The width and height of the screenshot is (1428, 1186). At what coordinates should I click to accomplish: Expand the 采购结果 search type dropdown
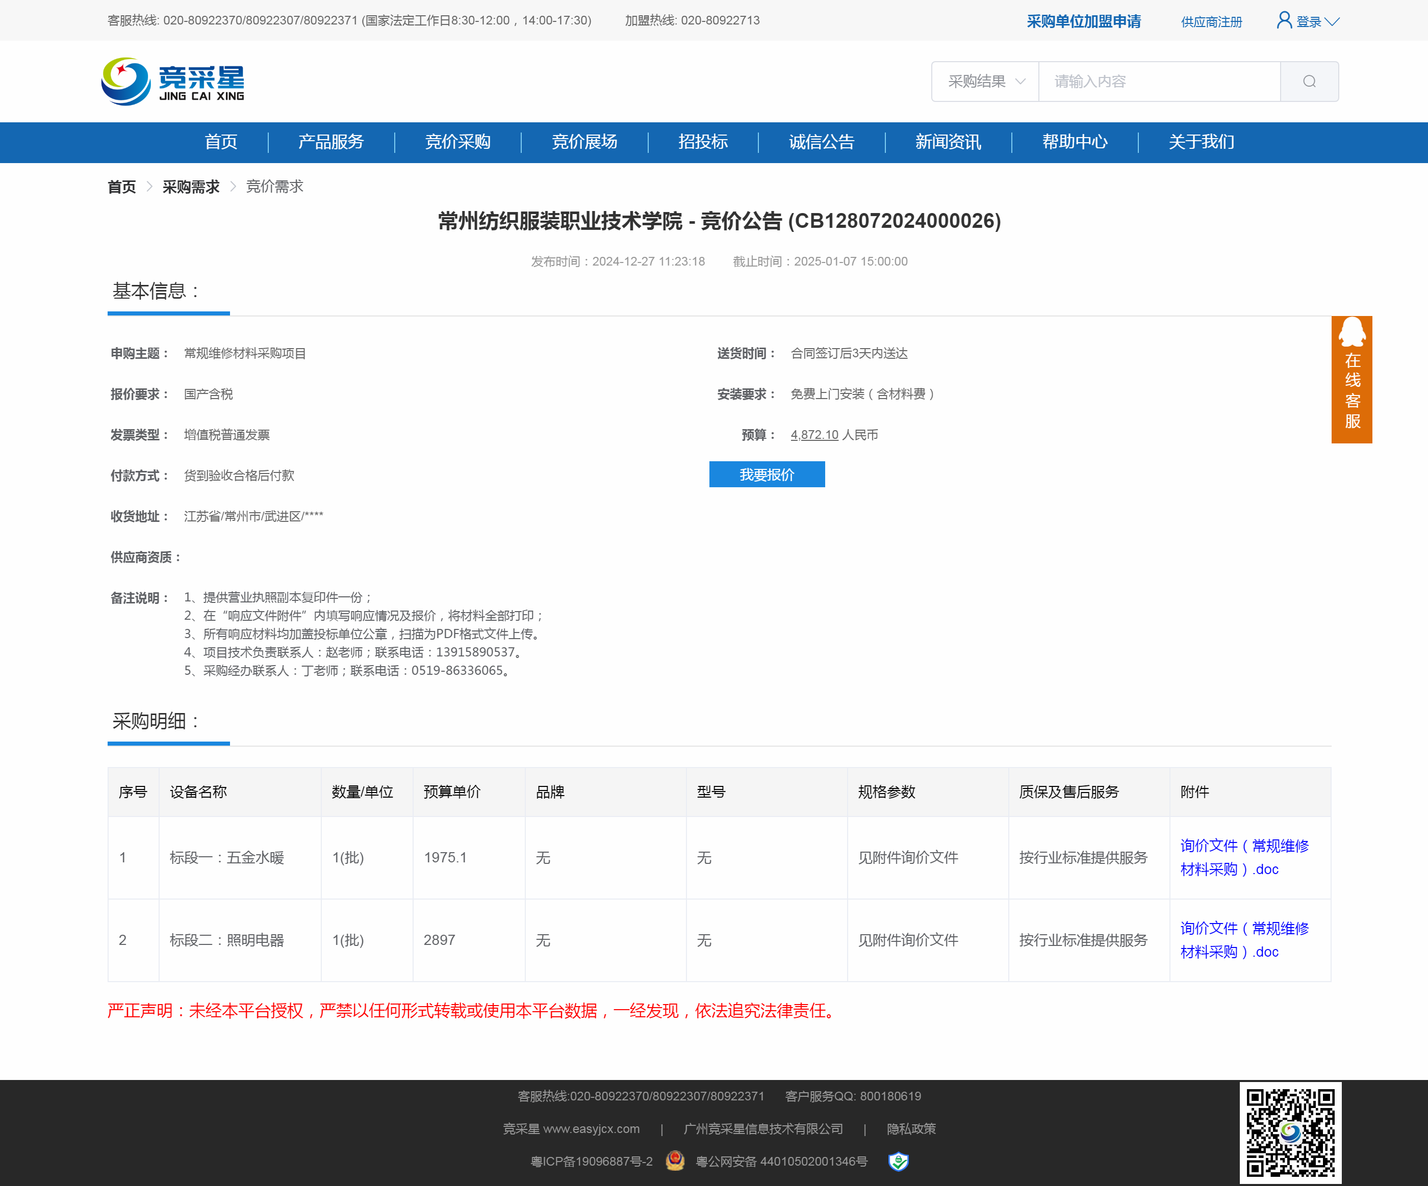point(985,82)
